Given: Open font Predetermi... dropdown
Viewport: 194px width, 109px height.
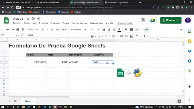Looking at the screenshot, I should (78, 30).
